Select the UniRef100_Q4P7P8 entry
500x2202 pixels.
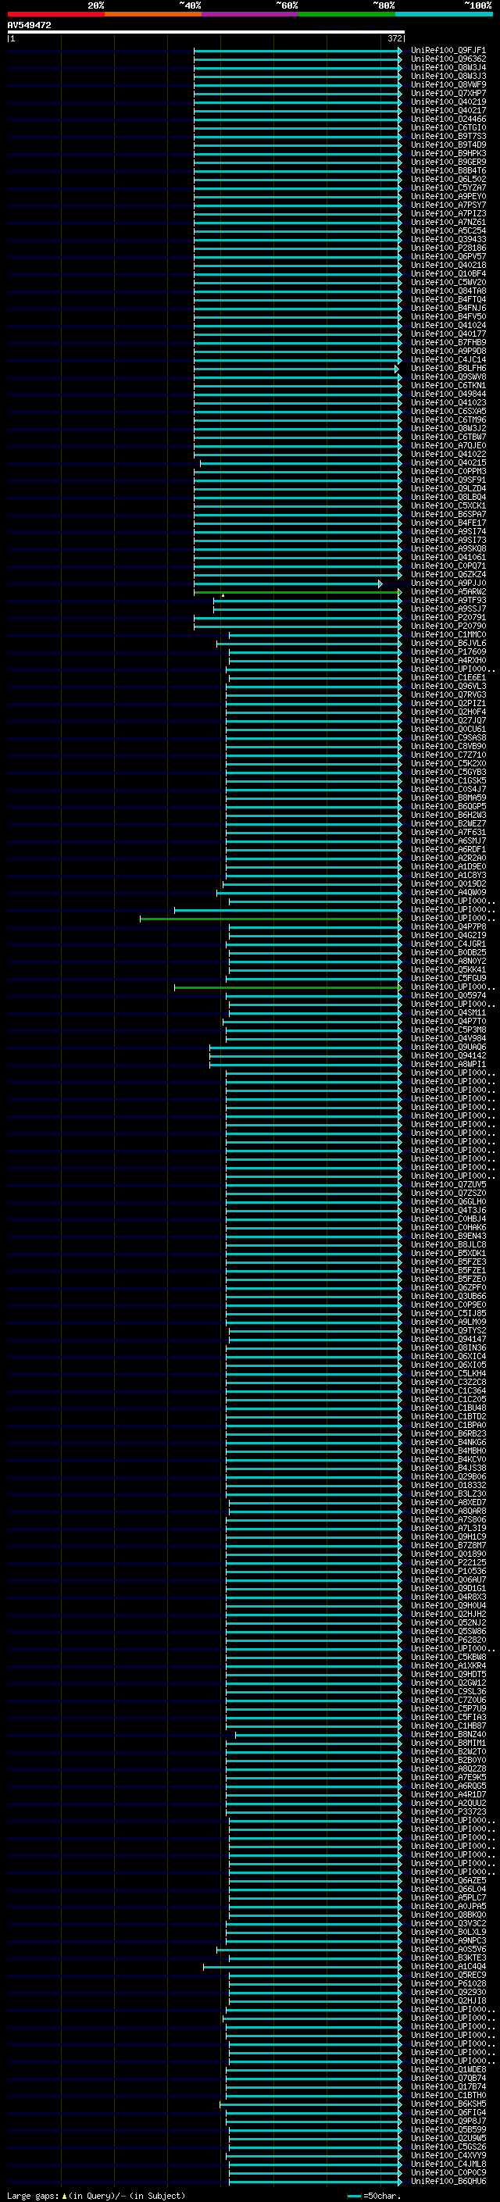pyautogui.click(x=448, y=926)
